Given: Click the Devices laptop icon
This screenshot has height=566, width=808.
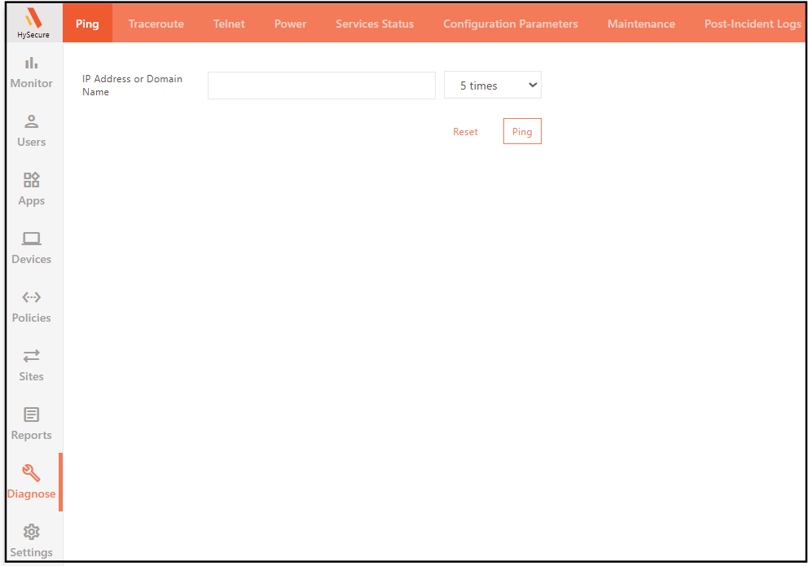Looking at the screenshot, I should coord(32,239).
